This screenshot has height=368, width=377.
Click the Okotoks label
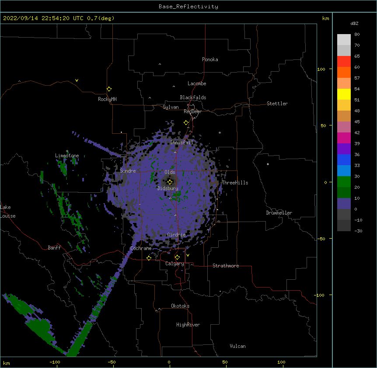(x=180, y=306)
